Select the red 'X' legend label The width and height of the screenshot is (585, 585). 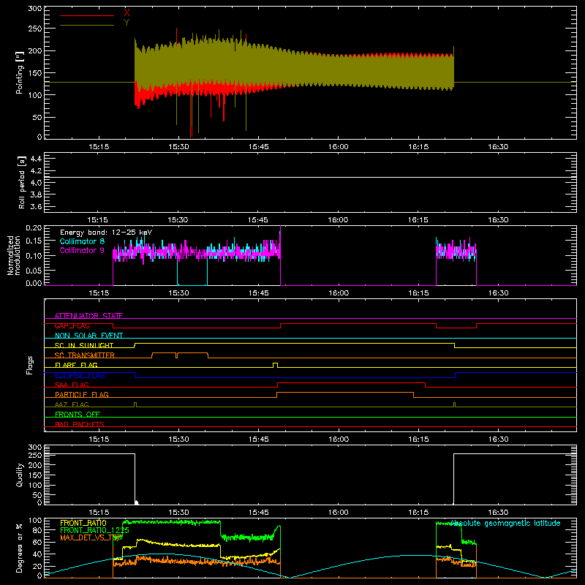(127, 13)
